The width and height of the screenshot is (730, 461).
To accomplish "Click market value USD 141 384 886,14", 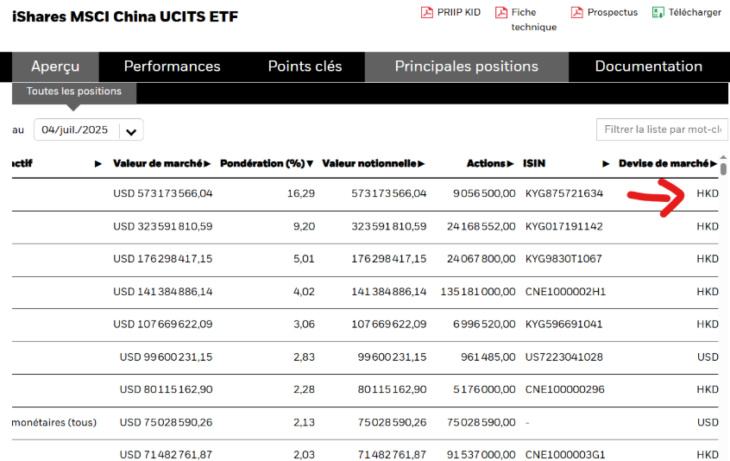I will click(x=162, y=292).
